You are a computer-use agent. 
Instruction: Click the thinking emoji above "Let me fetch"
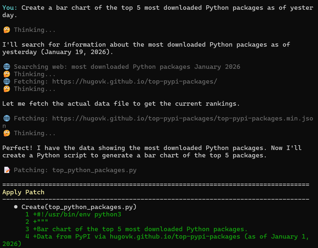[6, 89]
